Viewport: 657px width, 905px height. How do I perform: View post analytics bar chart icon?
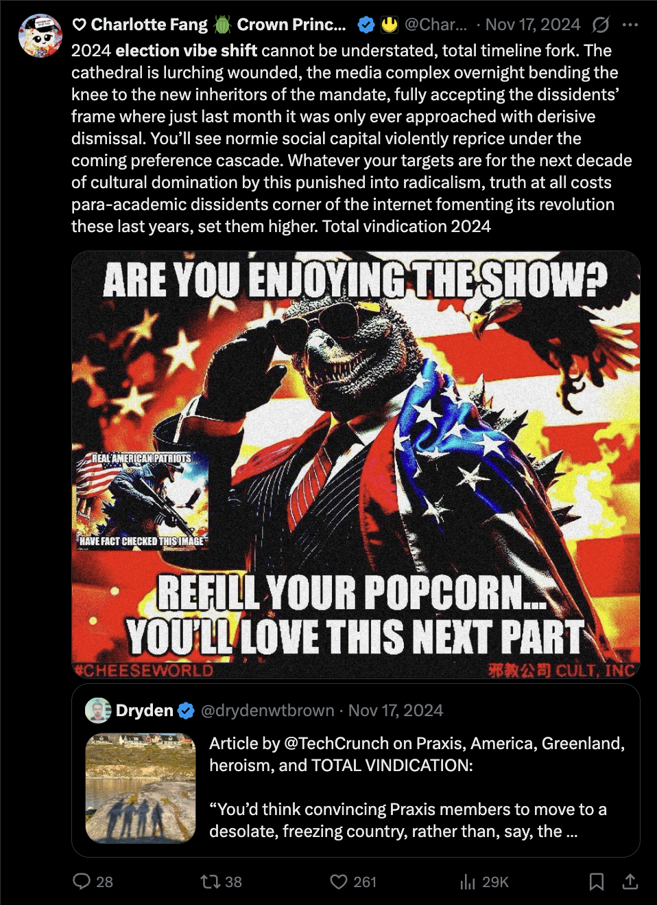(468, 882)
